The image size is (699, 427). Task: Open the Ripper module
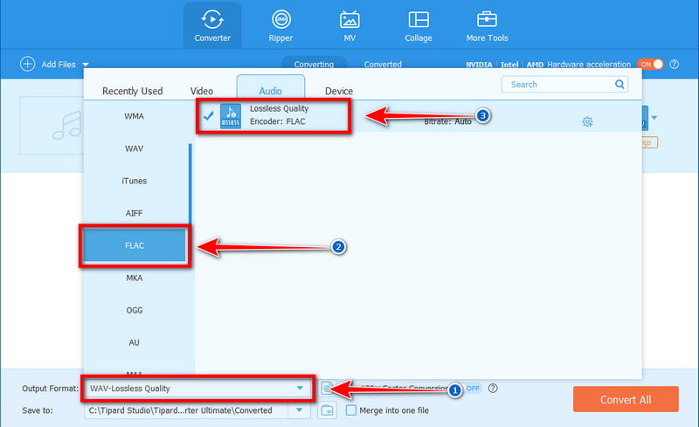(280, 26)
